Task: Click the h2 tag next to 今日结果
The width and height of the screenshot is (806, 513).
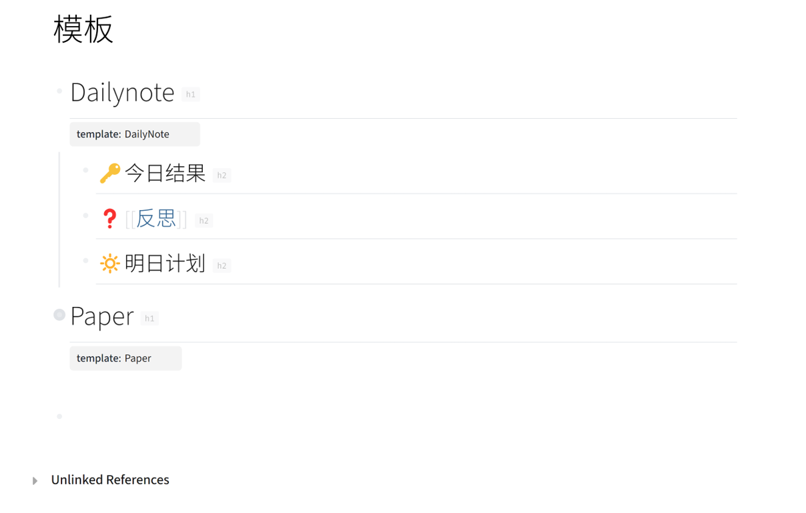Action: coord(222,175)
